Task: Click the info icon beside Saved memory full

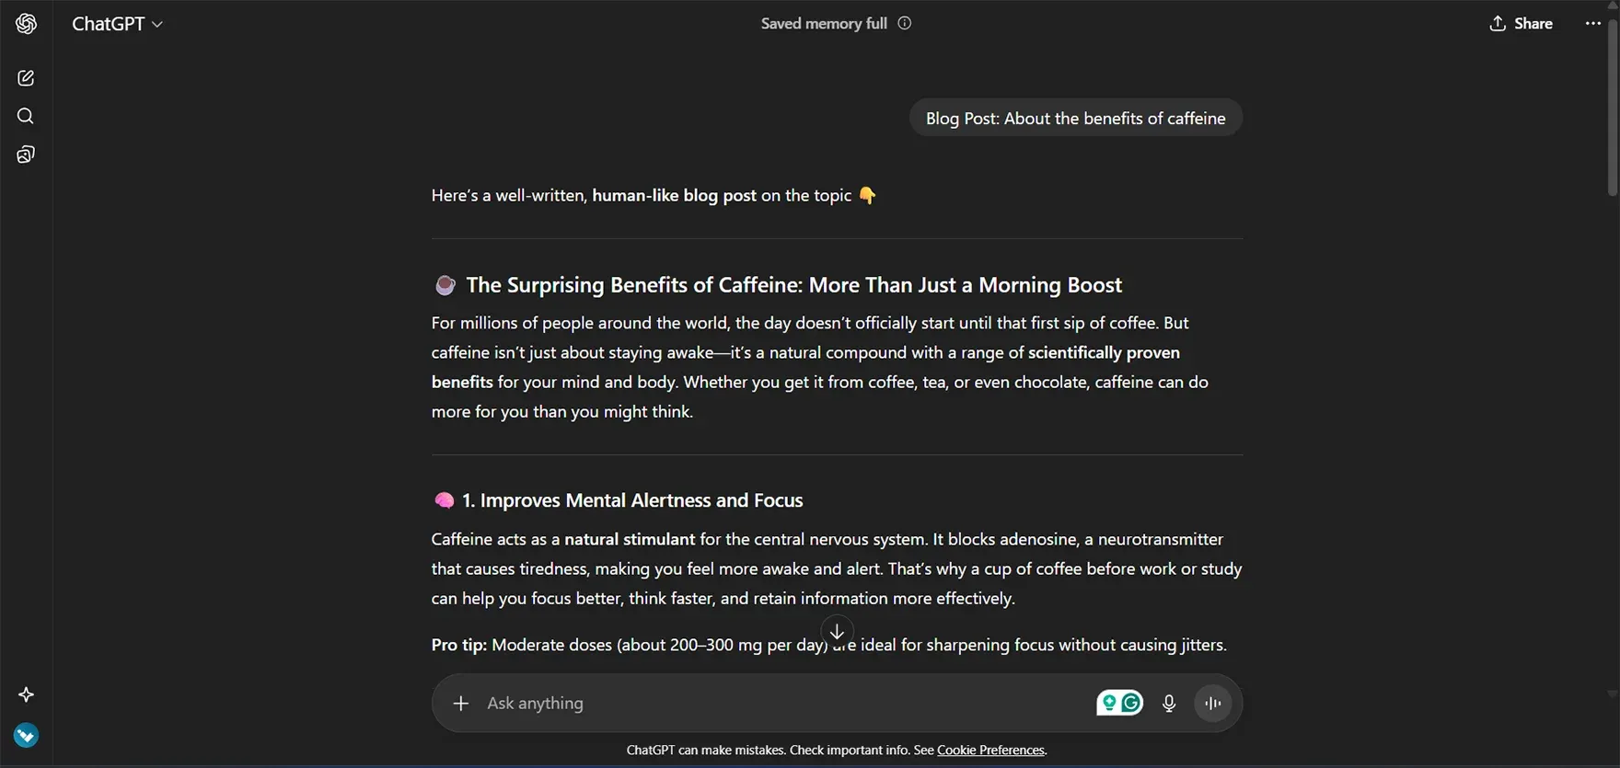Action: tap(905, 23)
